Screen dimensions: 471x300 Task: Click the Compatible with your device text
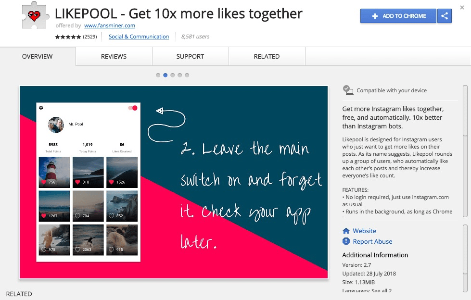pyautogui.click(x=392, y=90)
